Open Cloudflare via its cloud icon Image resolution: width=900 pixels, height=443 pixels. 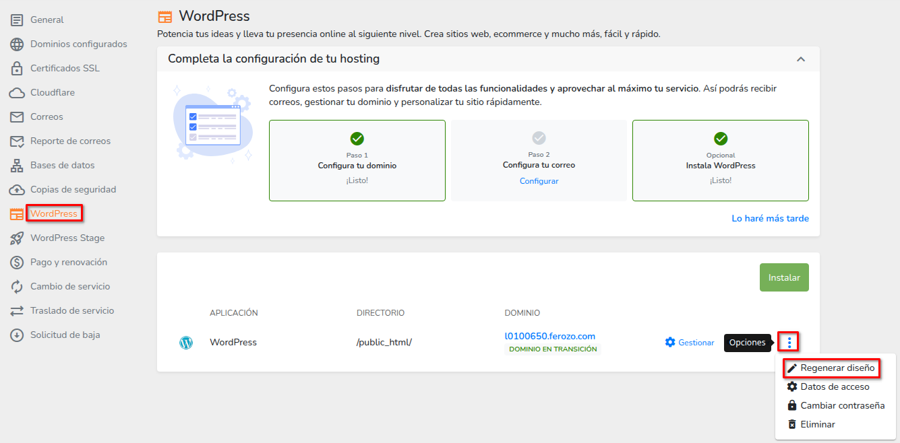pyautogui.click(x=17, y=93)
